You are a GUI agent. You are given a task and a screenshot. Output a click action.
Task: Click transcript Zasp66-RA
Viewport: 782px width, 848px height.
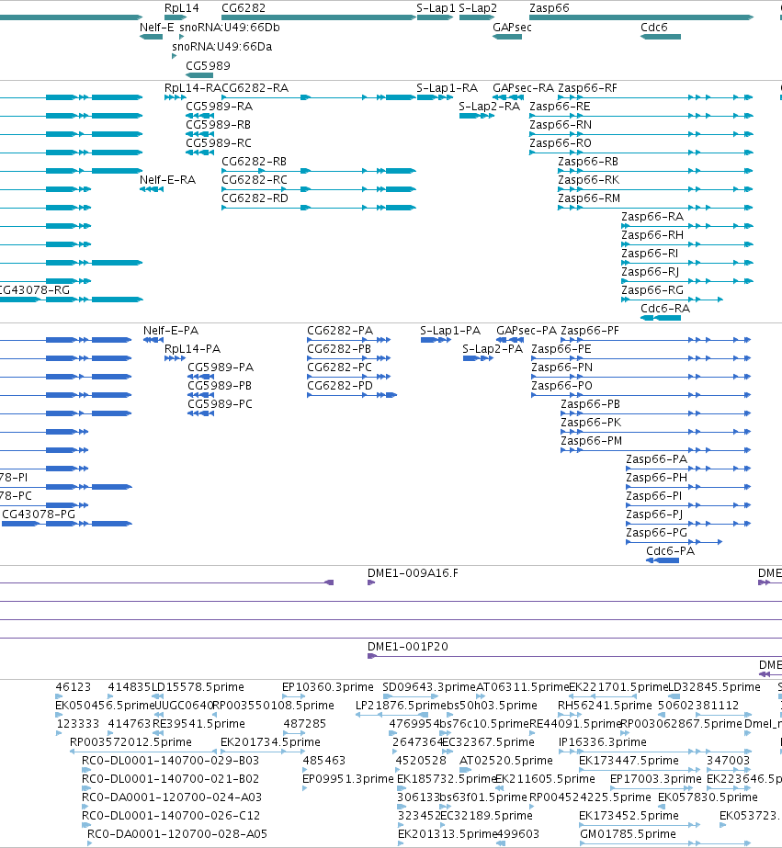point(652,217)
